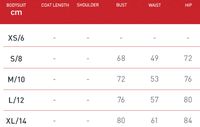The image size is (200, 127).
Task: Select the BUST column header
Action: click(x=121, y=5)
